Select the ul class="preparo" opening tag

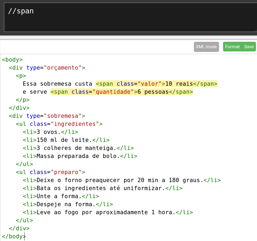[x=51, y=172]
